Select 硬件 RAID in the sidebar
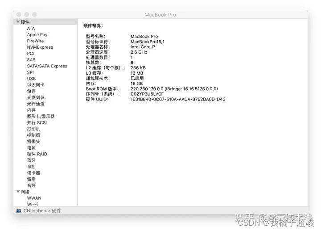 pos(37,154)
